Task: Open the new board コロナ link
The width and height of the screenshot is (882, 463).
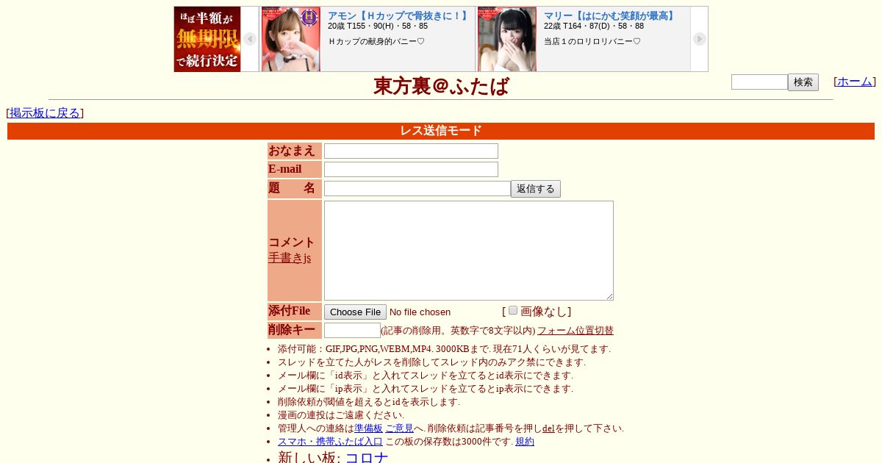Action: (x=367, y=458)
